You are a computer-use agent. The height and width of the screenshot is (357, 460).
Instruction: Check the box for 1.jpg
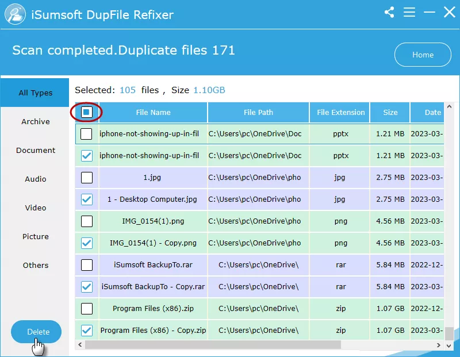[86, 178]
